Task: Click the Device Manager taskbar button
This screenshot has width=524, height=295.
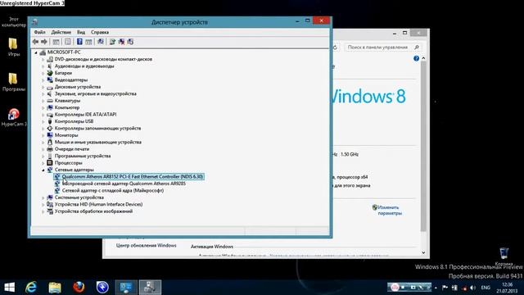Action: point(150,288)
